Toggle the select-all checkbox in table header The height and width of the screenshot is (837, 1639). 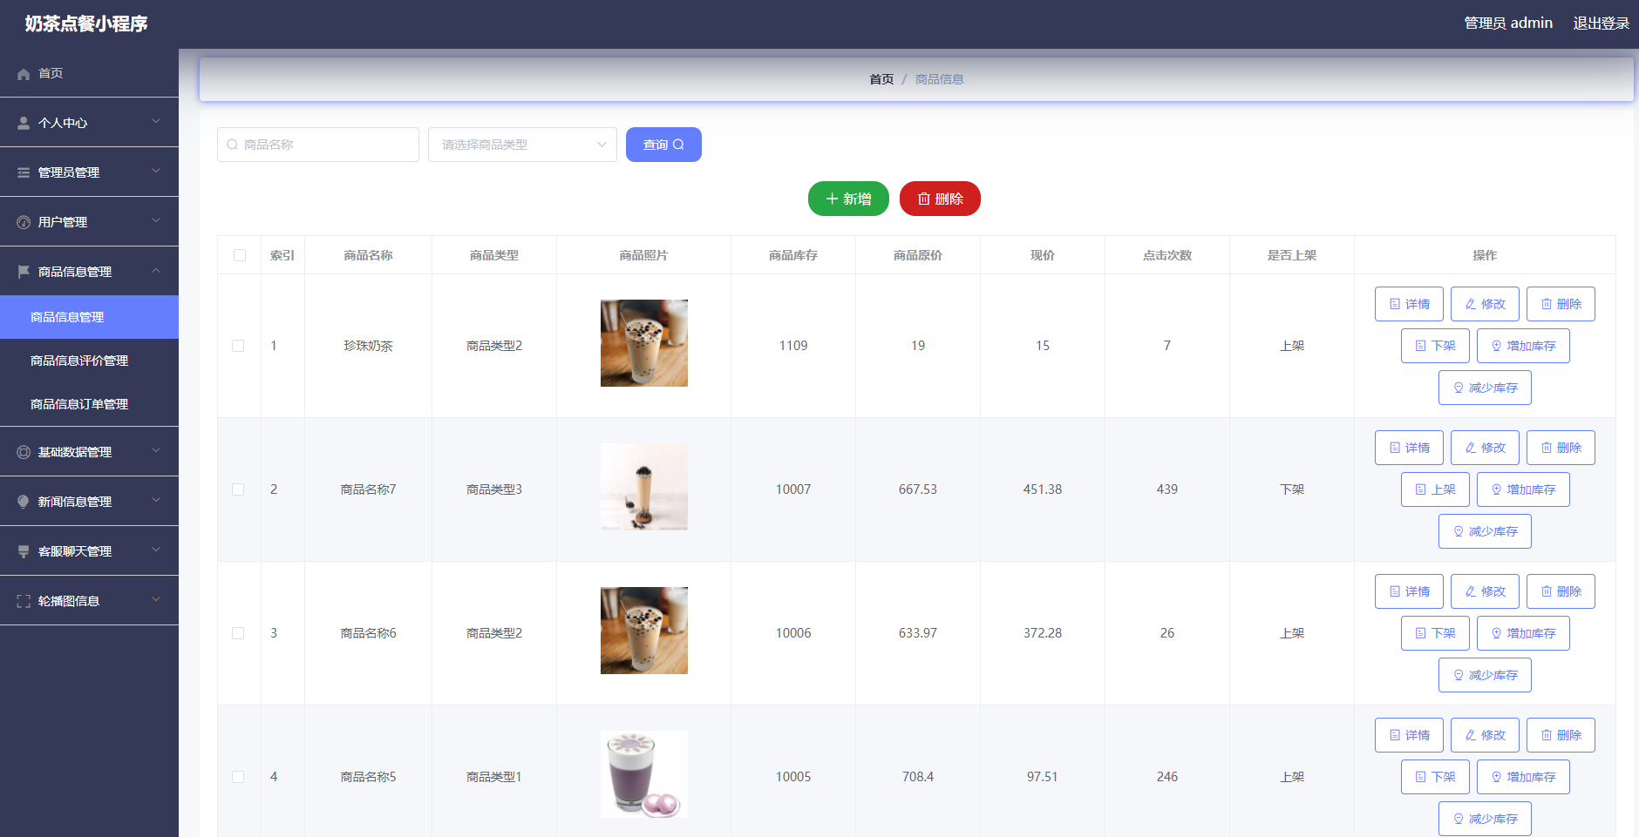tap(238, 254)
